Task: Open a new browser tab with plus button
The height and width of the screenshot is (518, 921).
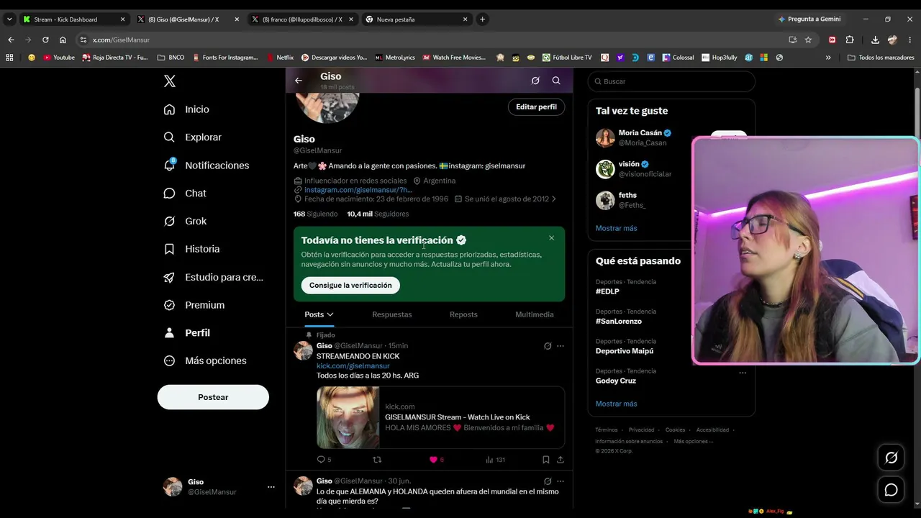Action: (483, 19)
